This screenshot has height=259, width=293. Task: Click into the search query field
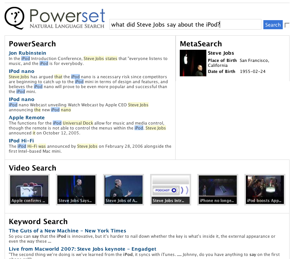pos(185,24)
